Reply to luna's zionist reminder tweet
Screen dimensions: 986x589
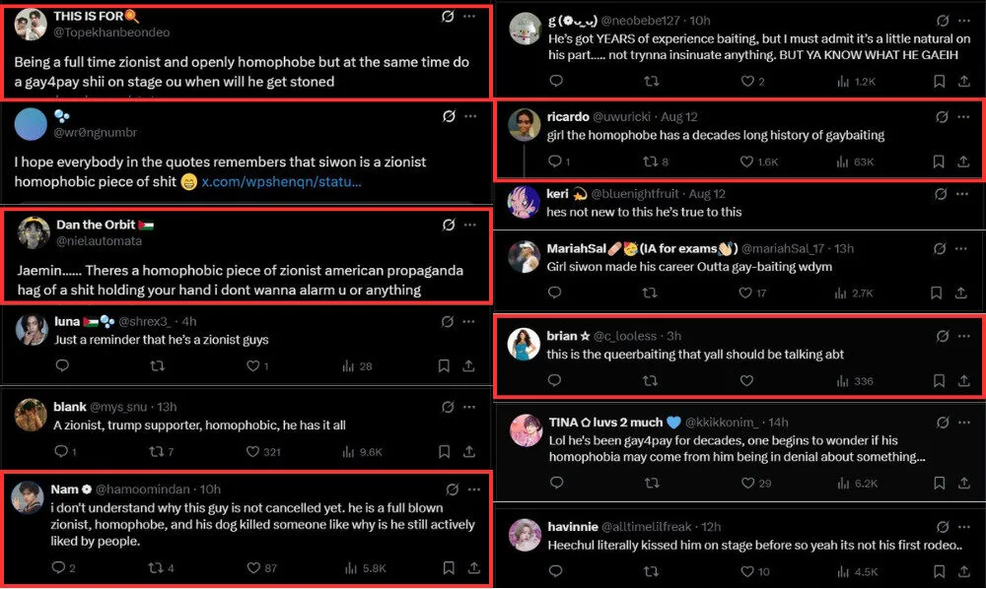(x=62, y=365)
